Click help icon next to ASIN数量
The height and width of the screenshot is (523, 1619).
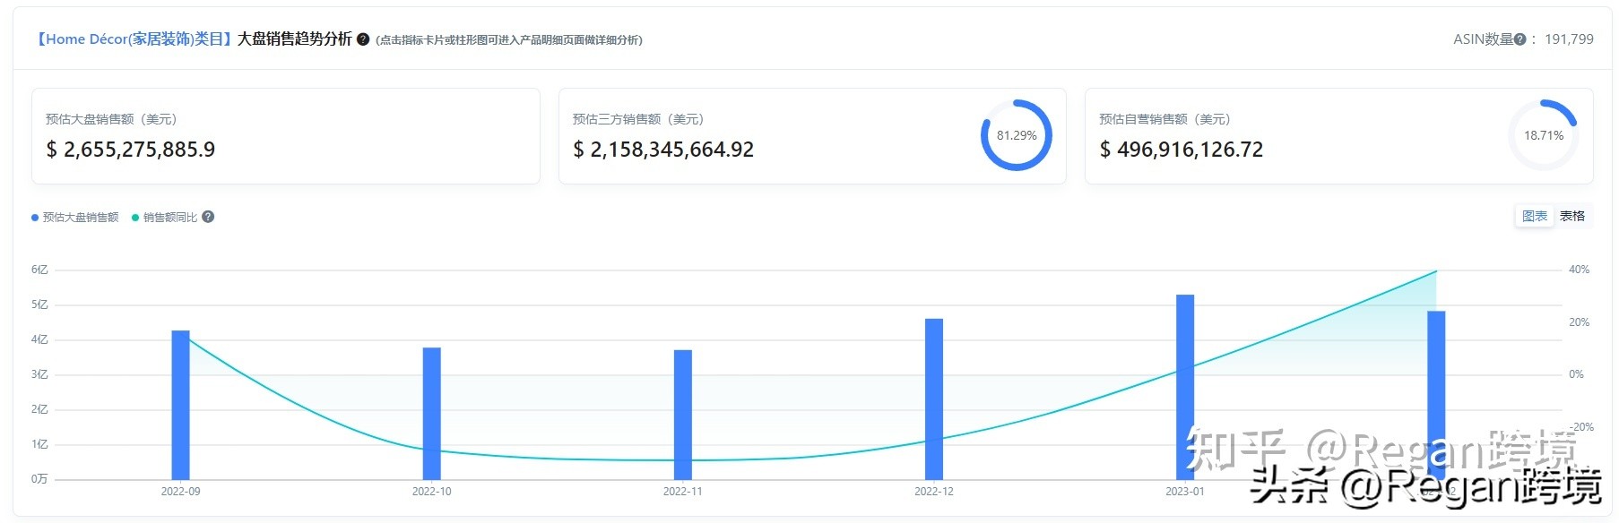click(x=1519, y=39)
